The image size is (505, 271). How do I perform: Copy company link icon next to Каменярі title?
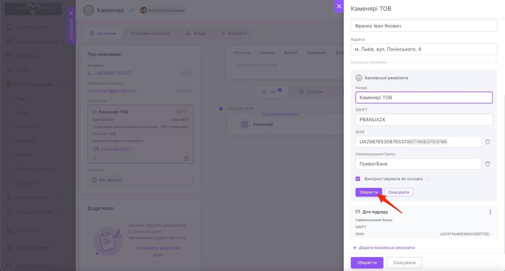pos(132,10)
